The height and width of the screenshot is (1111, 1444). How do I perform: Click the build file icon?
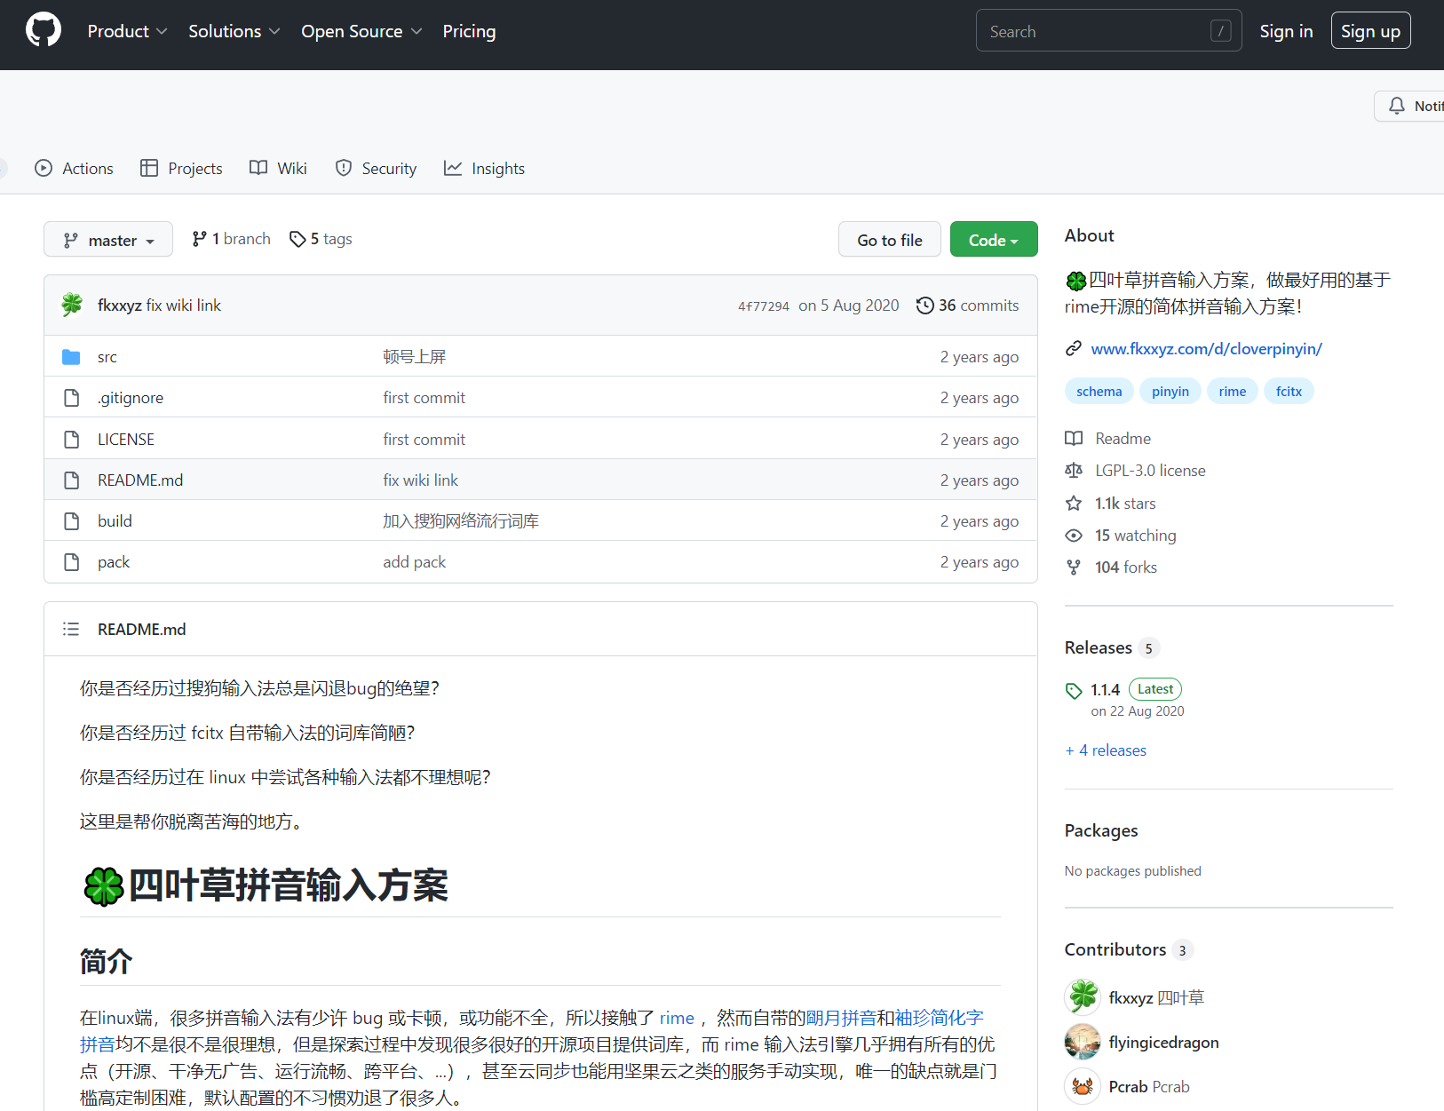click(x=71, y=521)
